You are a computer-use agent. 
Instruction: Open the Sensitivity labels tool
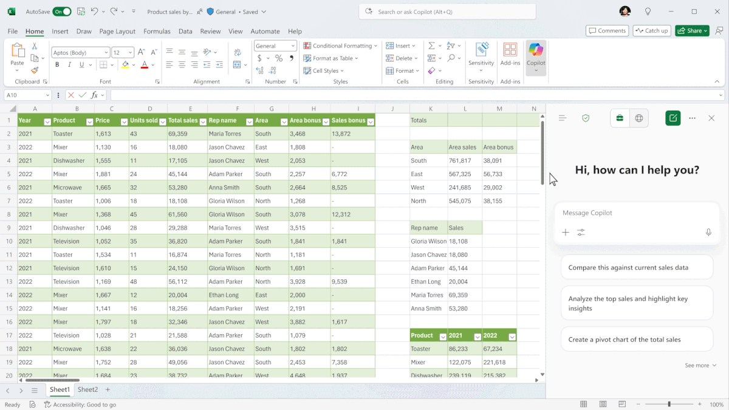[481, 55]
